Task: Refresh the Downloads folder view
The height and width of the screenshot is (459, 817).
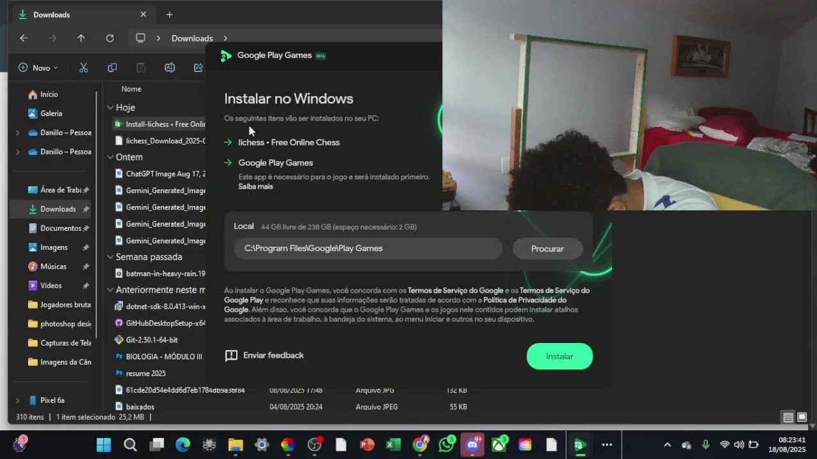Action: 110,38
